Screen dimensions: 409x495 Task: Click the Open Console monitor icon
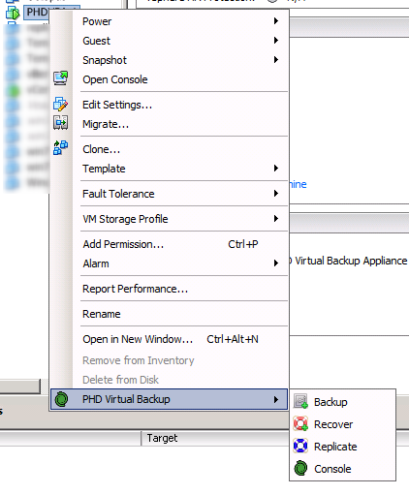60,78
